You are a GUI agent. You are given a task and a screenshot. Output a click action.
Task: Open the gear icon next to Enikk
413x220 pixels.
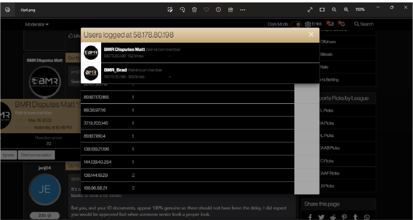pyautogui.click(x=308, y=24)
